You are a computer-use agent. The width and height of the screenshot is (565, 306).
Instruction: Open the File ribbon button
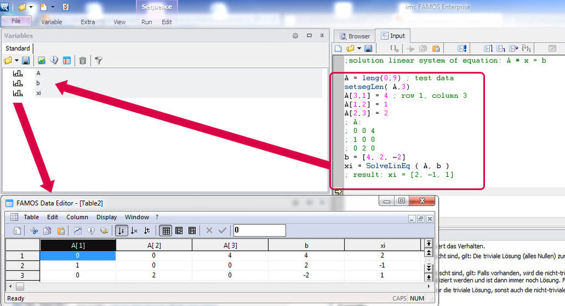click(x=16, y=22)
